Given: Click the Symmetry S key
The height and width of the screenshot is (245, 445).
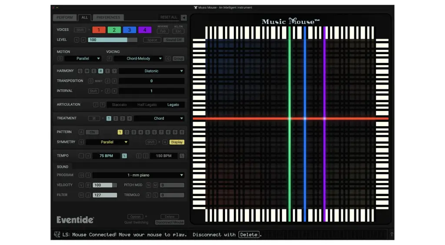Looking at the screenshot, I should [x=81, y=142].
